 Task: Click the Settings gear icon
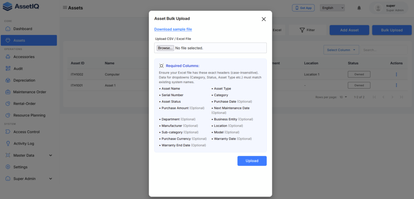pyautogui.click(x=8, y=167)
